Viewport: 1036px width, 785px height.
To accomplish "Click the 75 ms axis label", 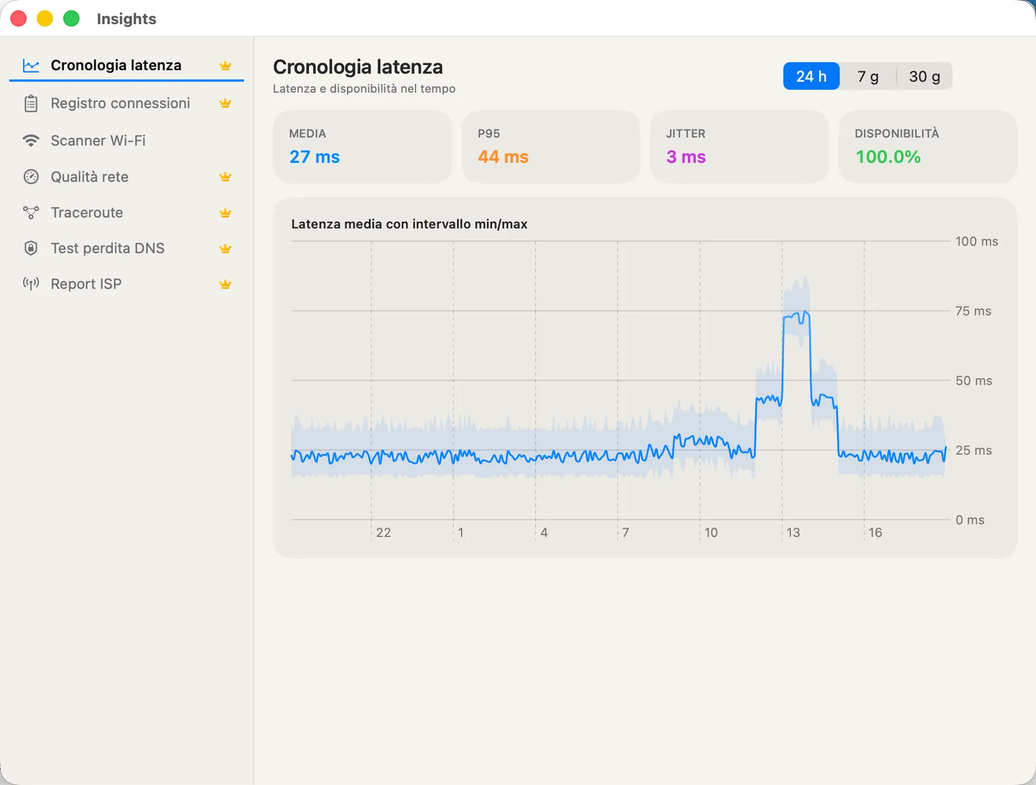I will [973, 311].
